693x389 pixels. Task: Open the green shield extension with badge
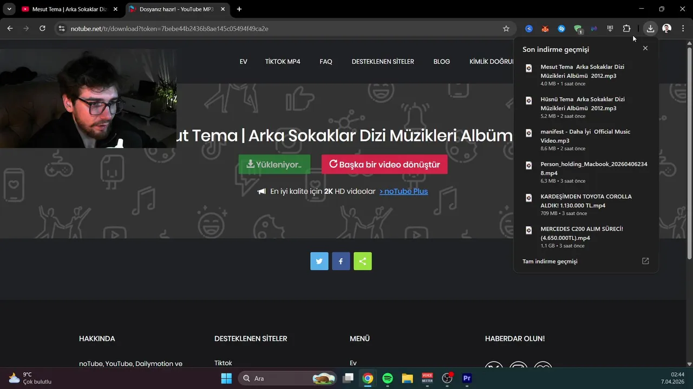(578, 29)
